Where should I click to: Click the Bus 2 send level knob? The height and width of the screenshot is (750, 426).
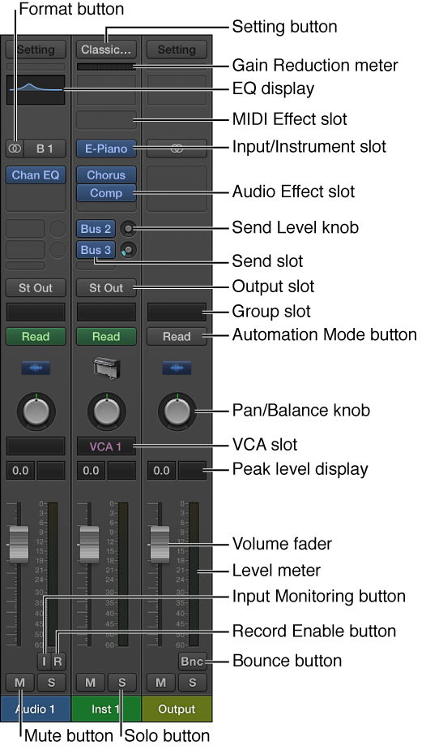click(x=128, y=229)
